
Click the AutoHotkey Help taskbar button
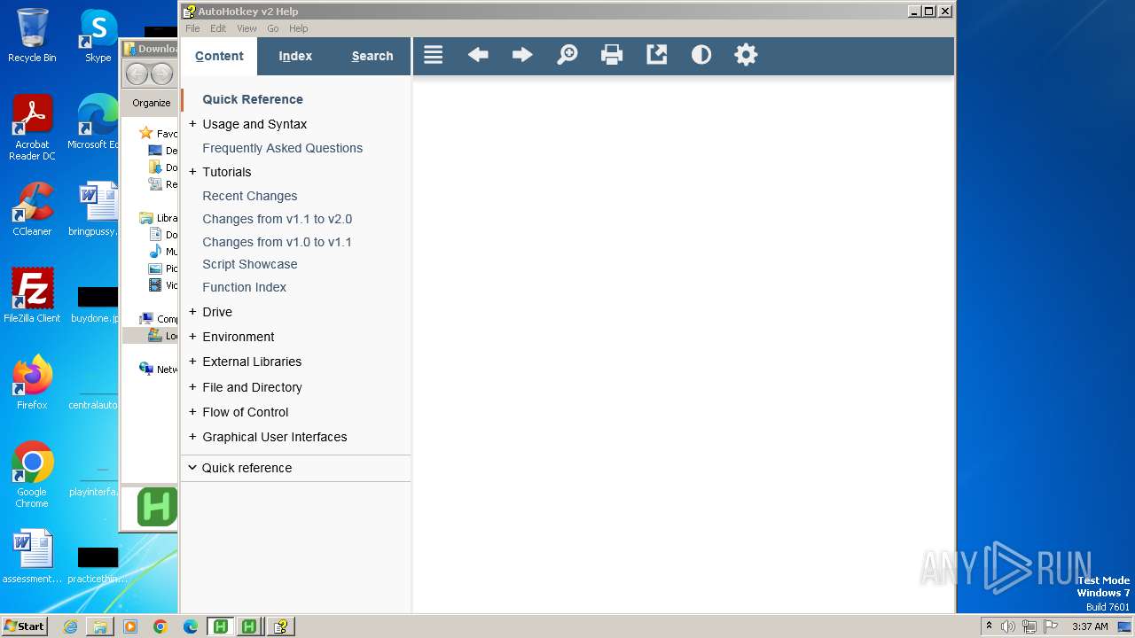coord(281,626)
